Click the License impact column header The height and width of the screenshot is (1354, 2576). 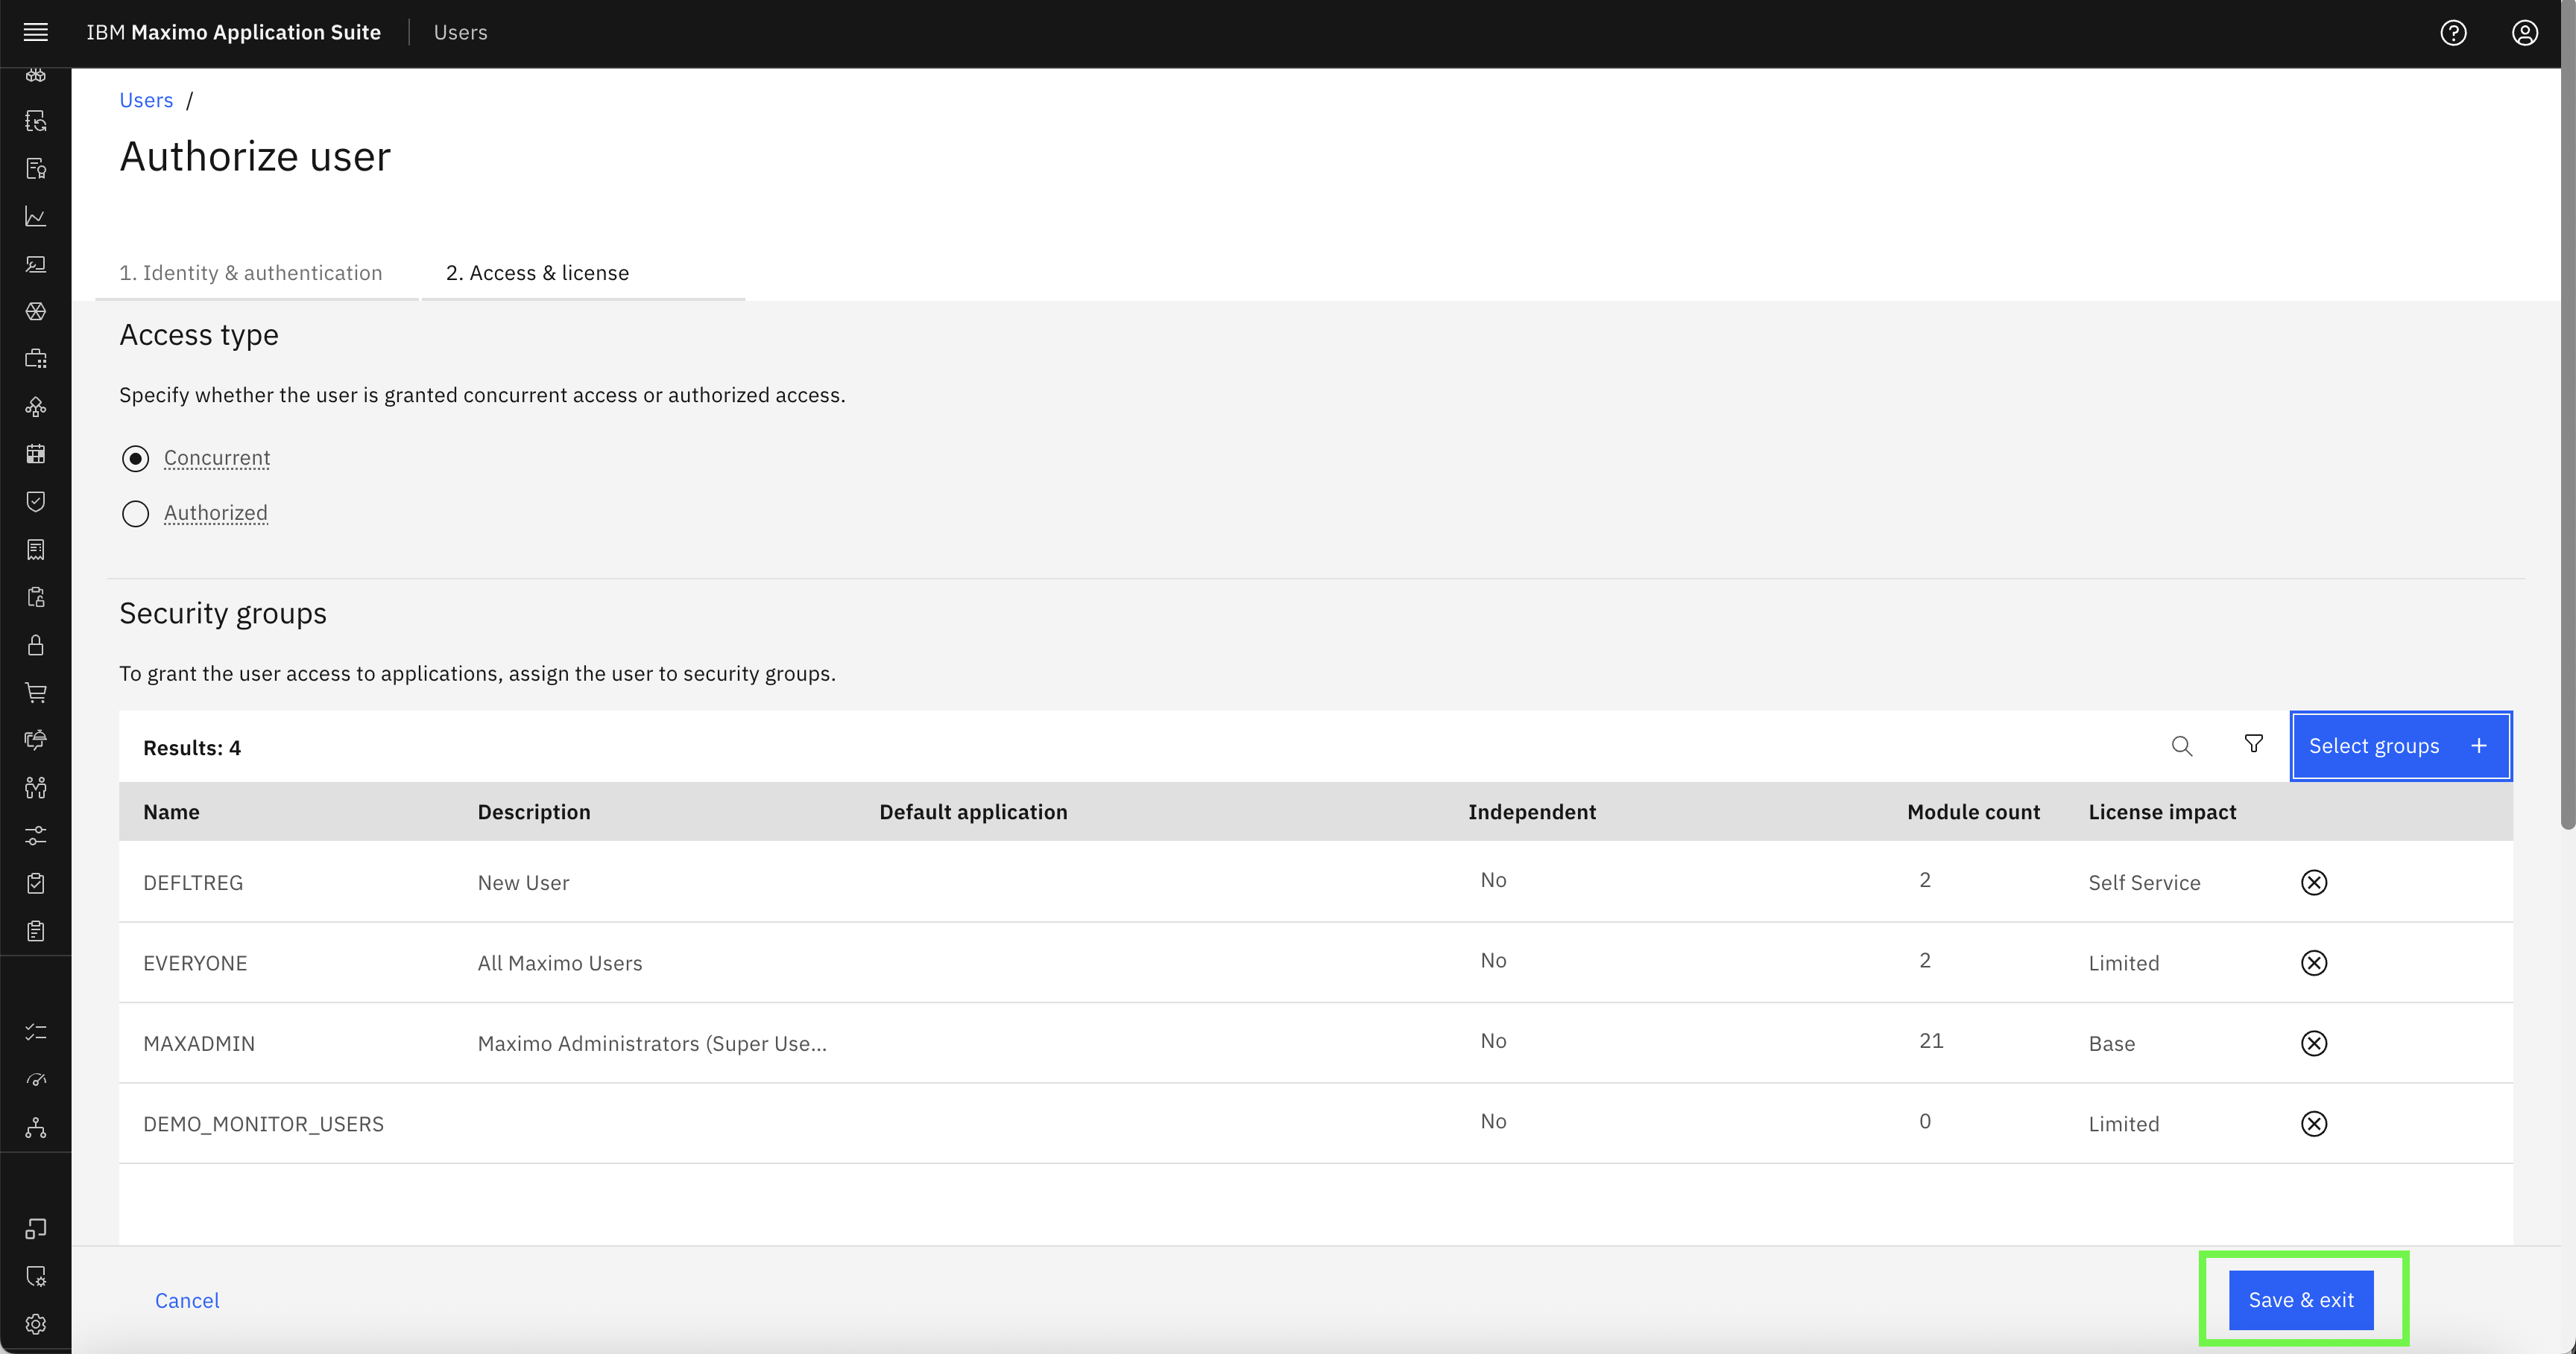coord(2162,811)
